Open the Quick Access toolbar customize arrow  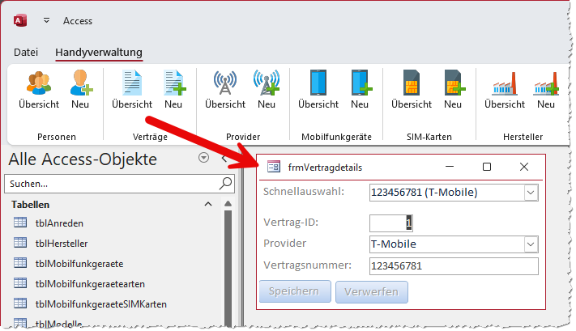[46, 20]
